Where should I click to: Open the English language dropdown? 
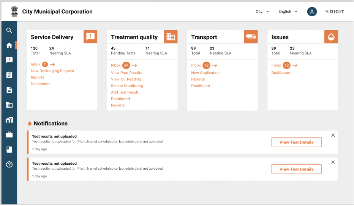click(x=288, y=12)
